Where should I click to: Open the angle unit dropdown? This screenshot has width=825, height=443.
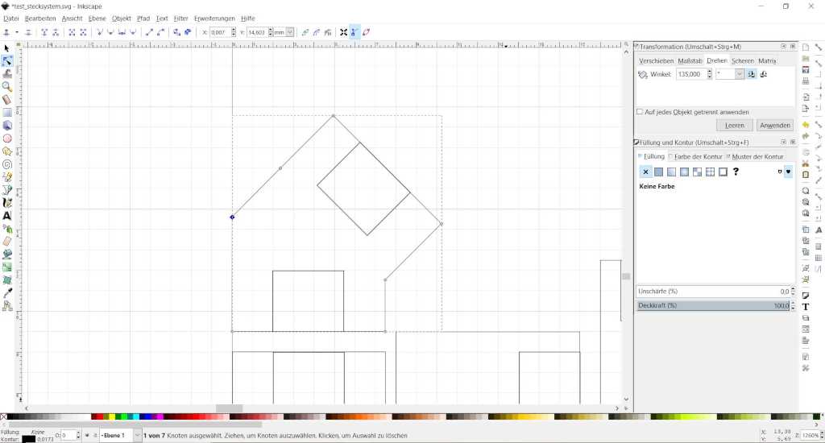[x=740, y=74]
